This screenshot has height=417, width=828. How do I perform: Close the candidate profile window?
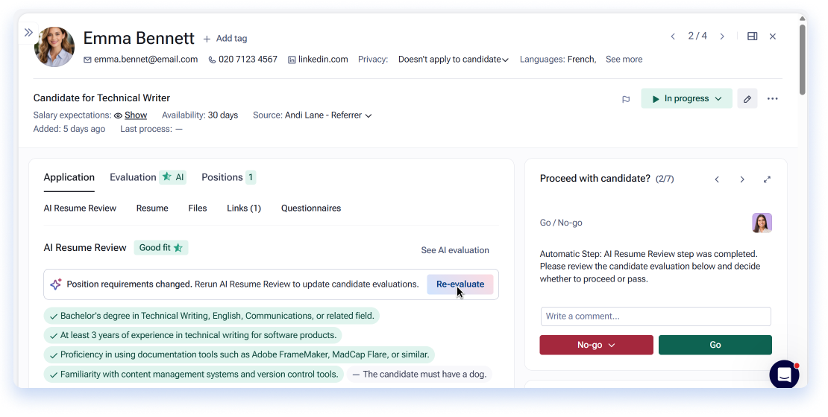[x=773, y=36]
